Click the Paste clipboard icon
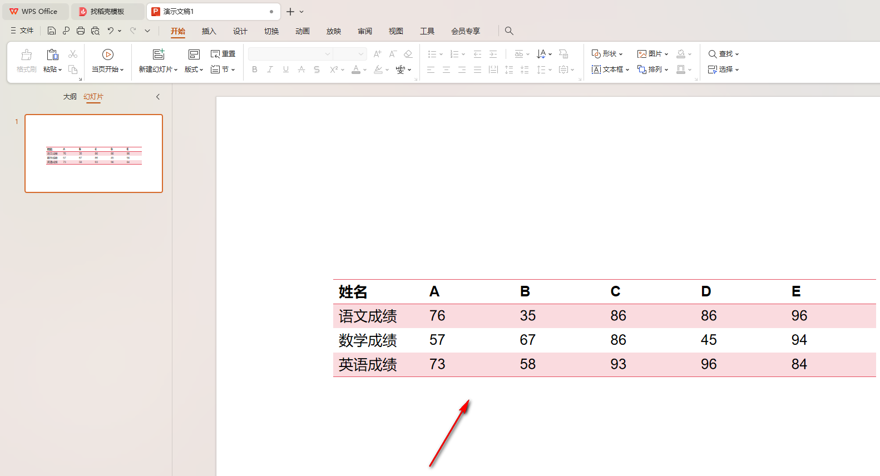 coord(52,54)
